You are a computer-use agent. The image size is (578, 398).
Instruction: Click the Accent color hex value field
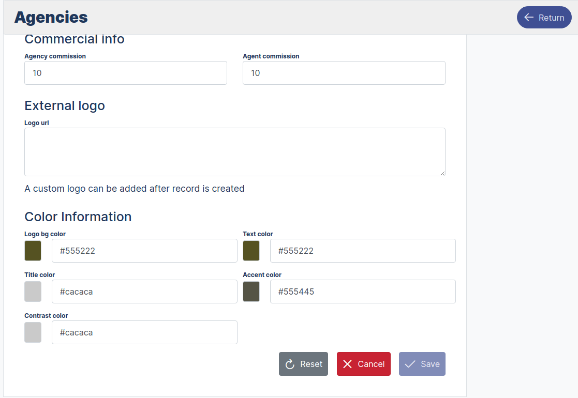coord(362,292)
